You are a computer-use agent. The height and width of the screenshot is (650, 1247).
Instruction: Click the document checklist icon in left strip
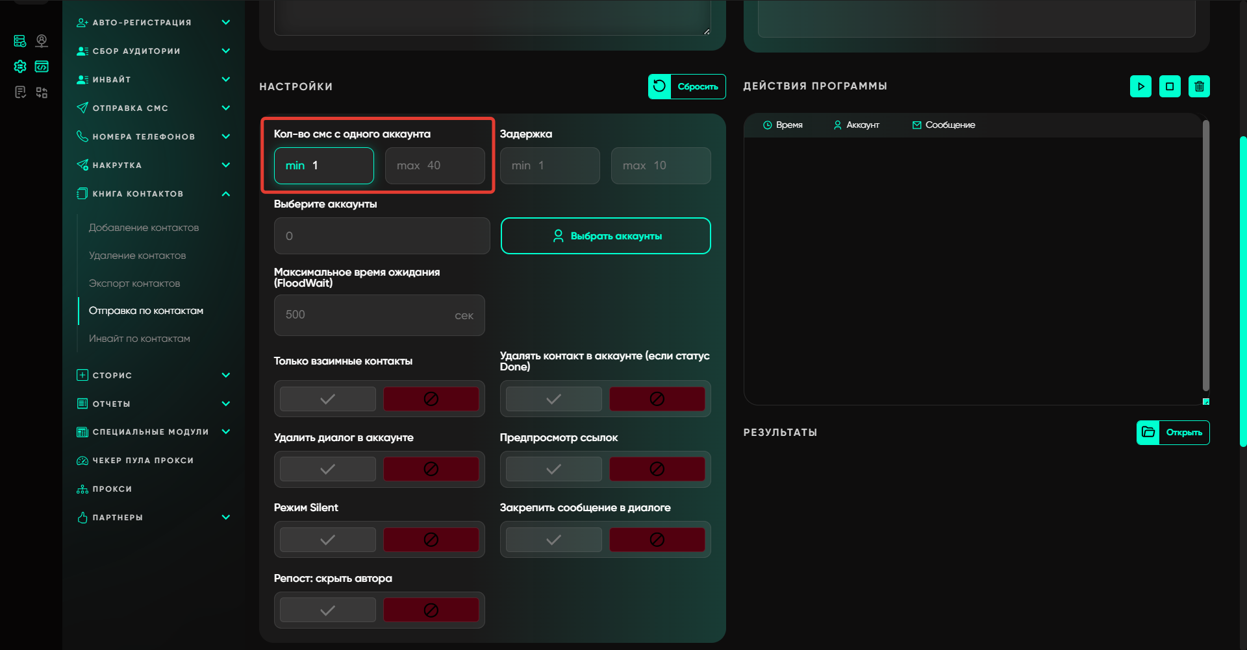tap(20, 93)
